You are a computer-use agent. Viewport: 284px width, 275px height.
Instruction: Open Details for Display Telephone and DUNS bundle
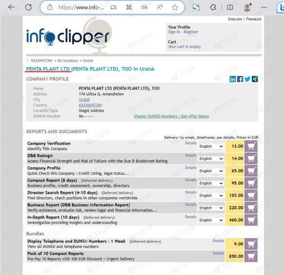[x=218, y=241]
